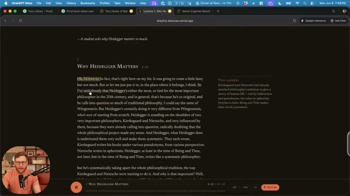Switch to The Library of Bab tab
The width and height of the screenshot is (350, 196).
click(x=116, y=11)
